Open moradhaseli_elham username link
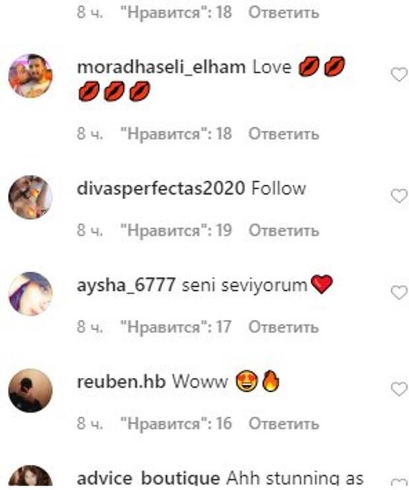Screen dimensions: 409x490 [161, 67]
